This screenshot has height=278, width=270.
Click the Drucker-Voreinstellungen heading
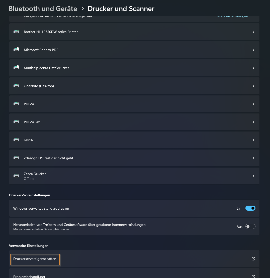pyautogui.click(x=30, y=195)
